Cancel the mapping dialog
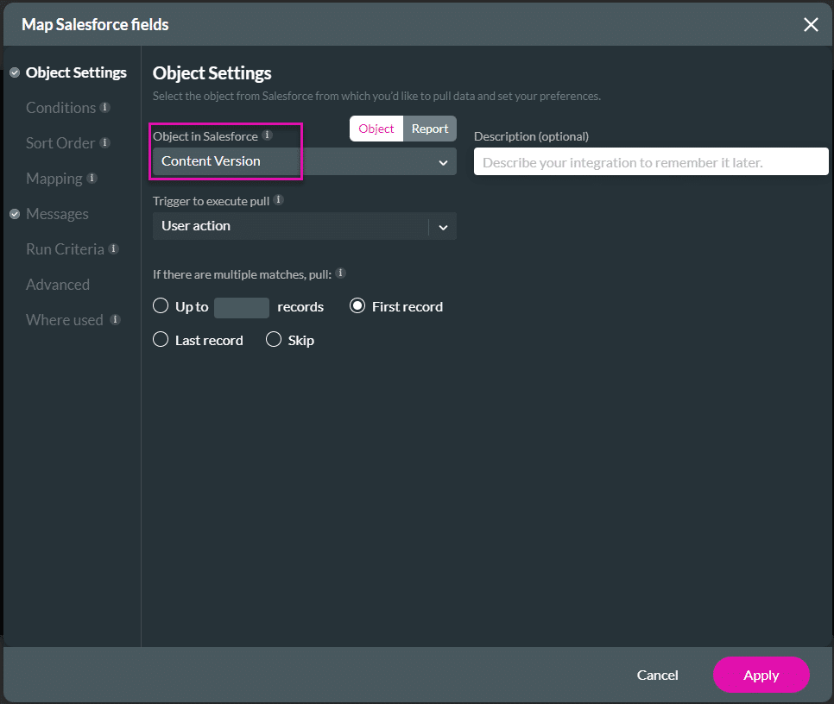 coord(657,676)
